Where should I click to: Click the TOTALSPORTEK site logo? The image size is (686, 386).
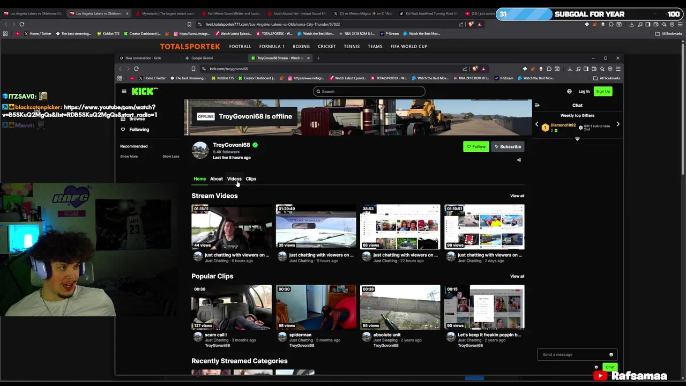(190, 47)
